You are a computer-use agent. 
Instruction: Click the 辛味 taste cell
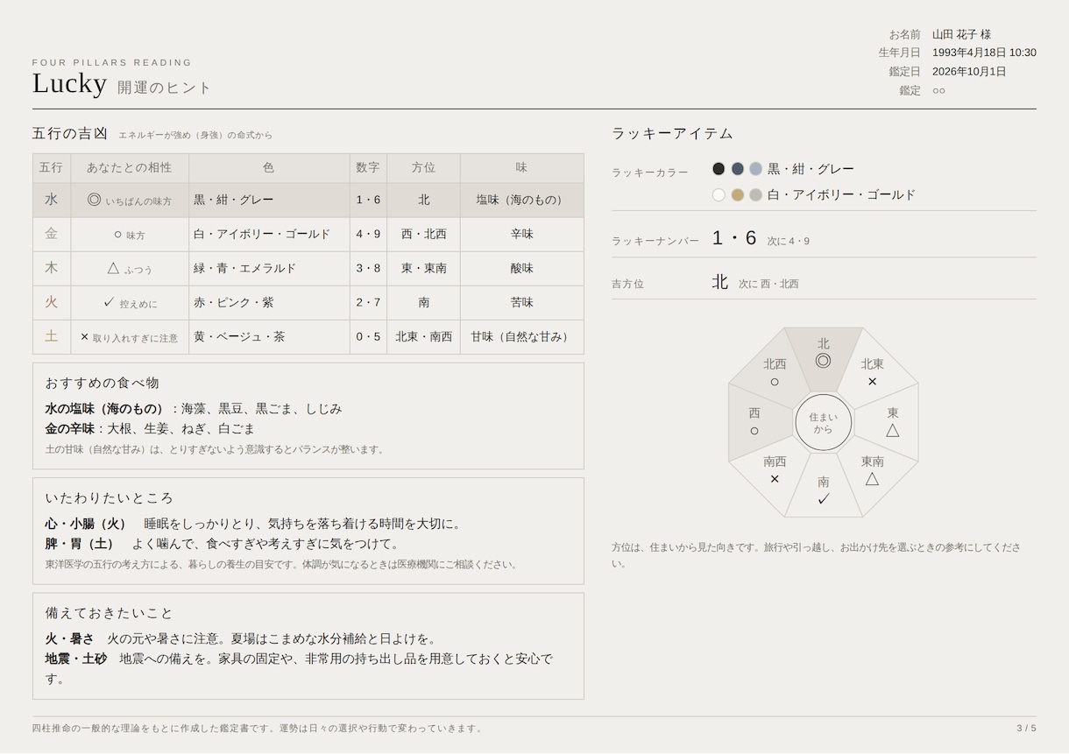point(522,234)
